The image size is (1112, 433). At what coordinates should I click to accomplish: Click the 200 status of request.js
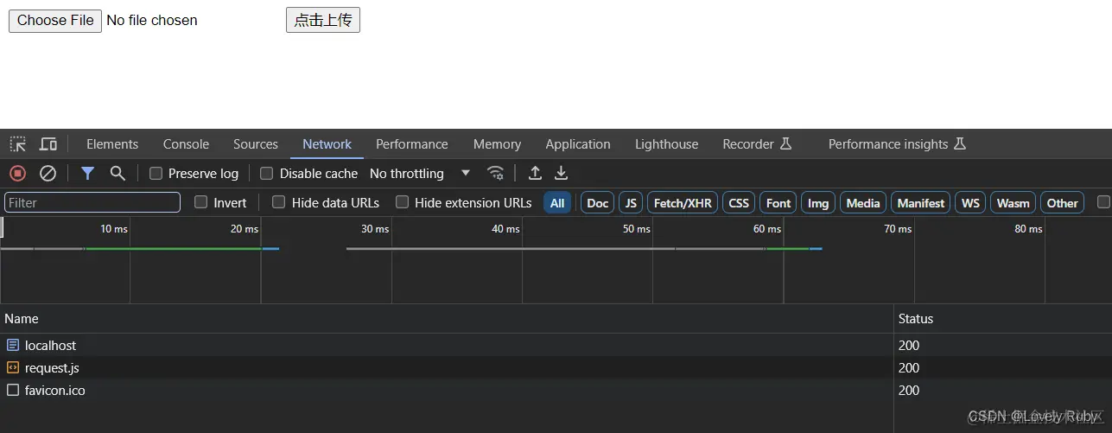(909, 367)
